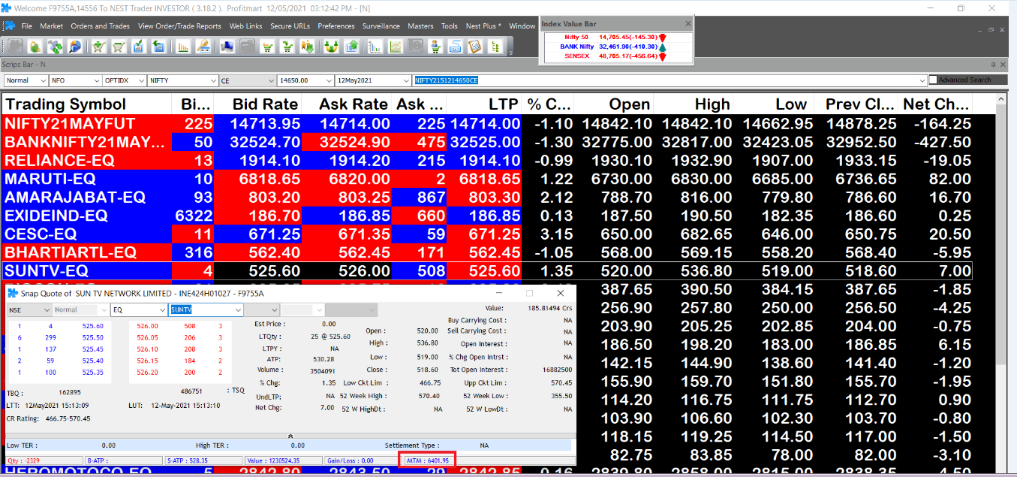Open the line chart toolbar icon
1017x477 pixels.
click(394, 47)
